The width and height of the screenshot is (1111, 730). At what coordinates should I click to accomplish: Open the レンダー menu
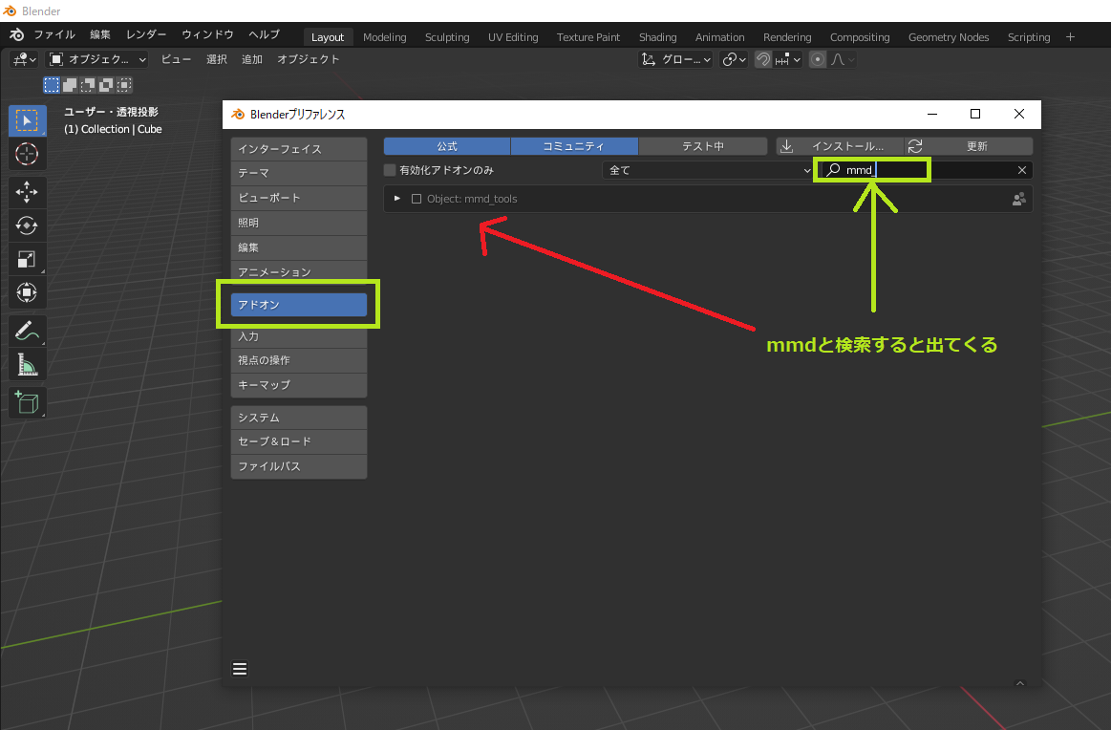pyautogui.click(x=146, y=34)
